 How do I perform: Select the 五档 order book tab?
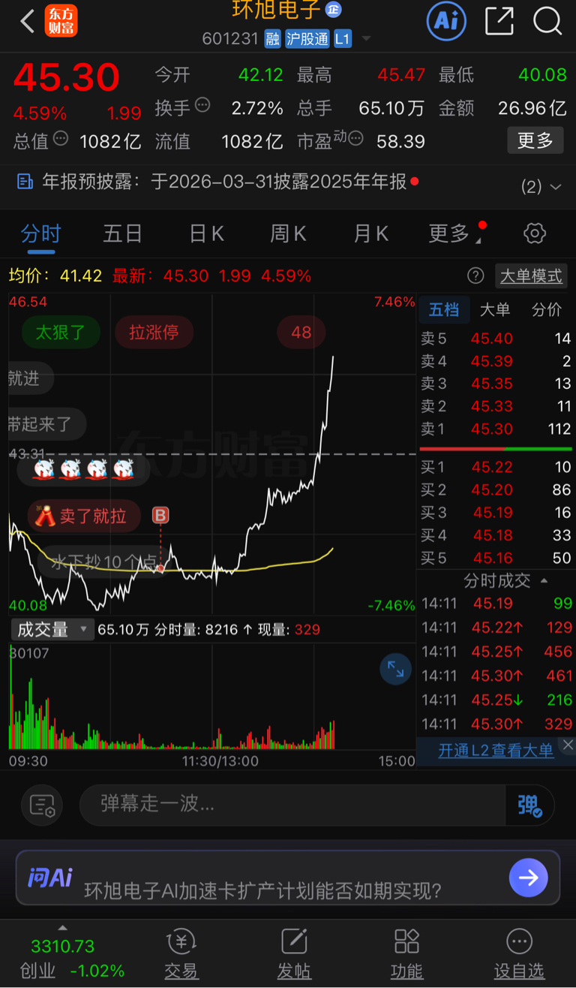tap(444, 309)
